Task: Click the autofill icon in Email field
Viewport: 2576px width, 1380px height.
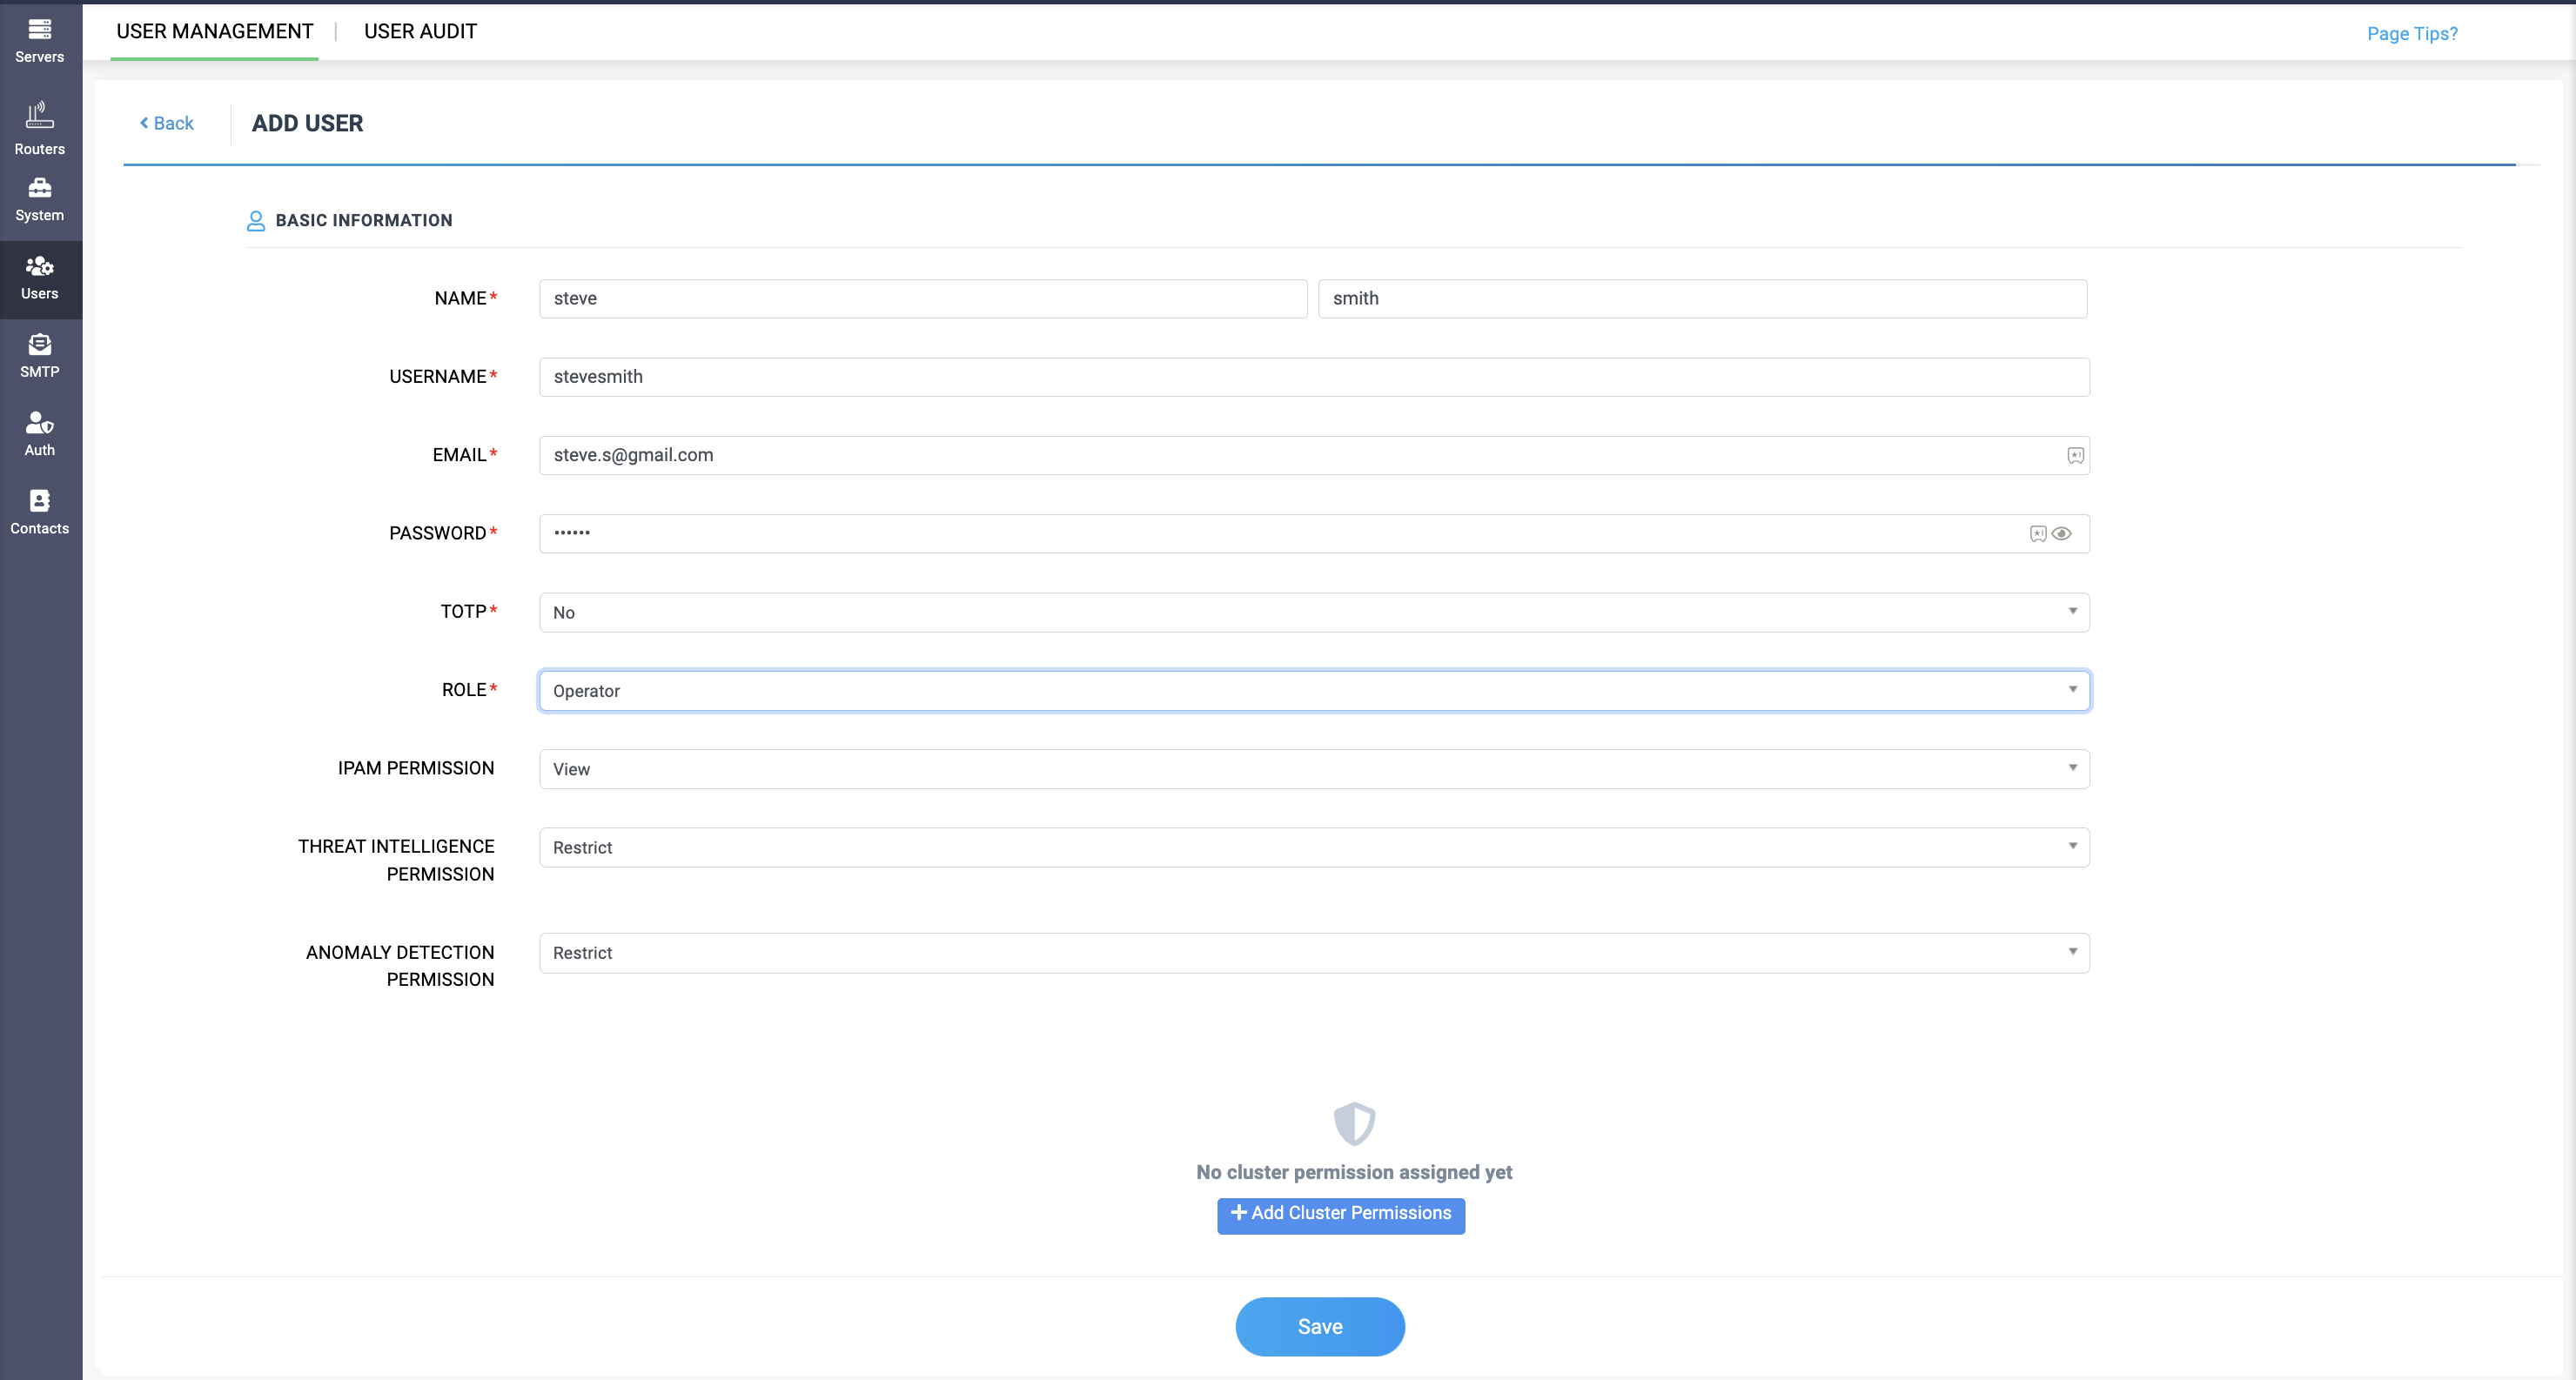Action: 2075,455
